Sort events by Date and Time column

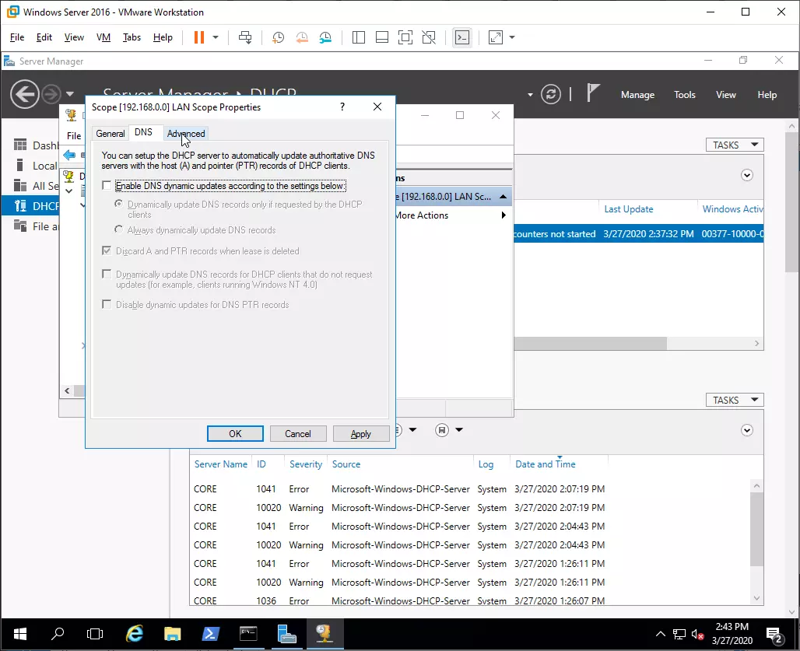(546, 464)
